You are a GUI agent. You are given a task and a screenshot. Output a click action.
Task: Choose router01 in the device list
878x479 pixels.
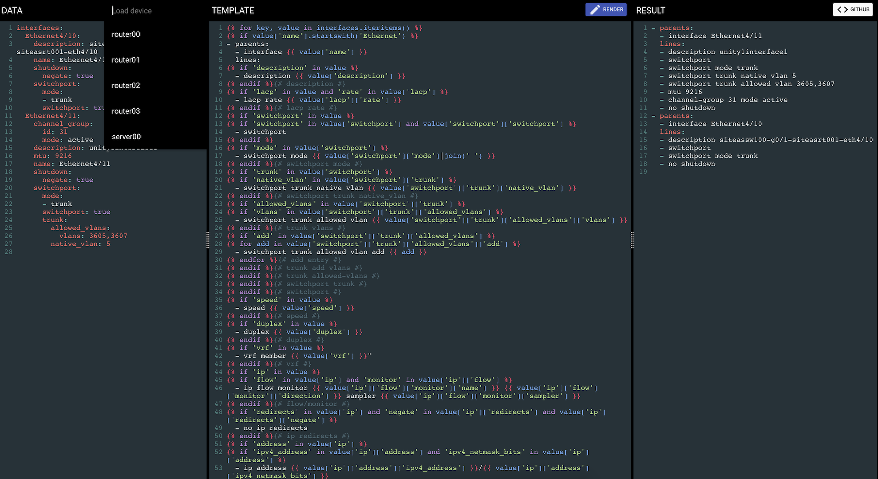[126, 60]
